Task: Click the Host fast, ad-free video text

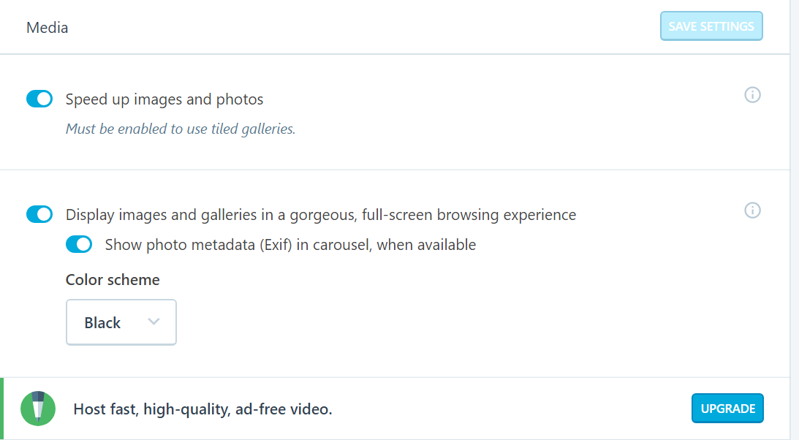Action: point(202,409)
